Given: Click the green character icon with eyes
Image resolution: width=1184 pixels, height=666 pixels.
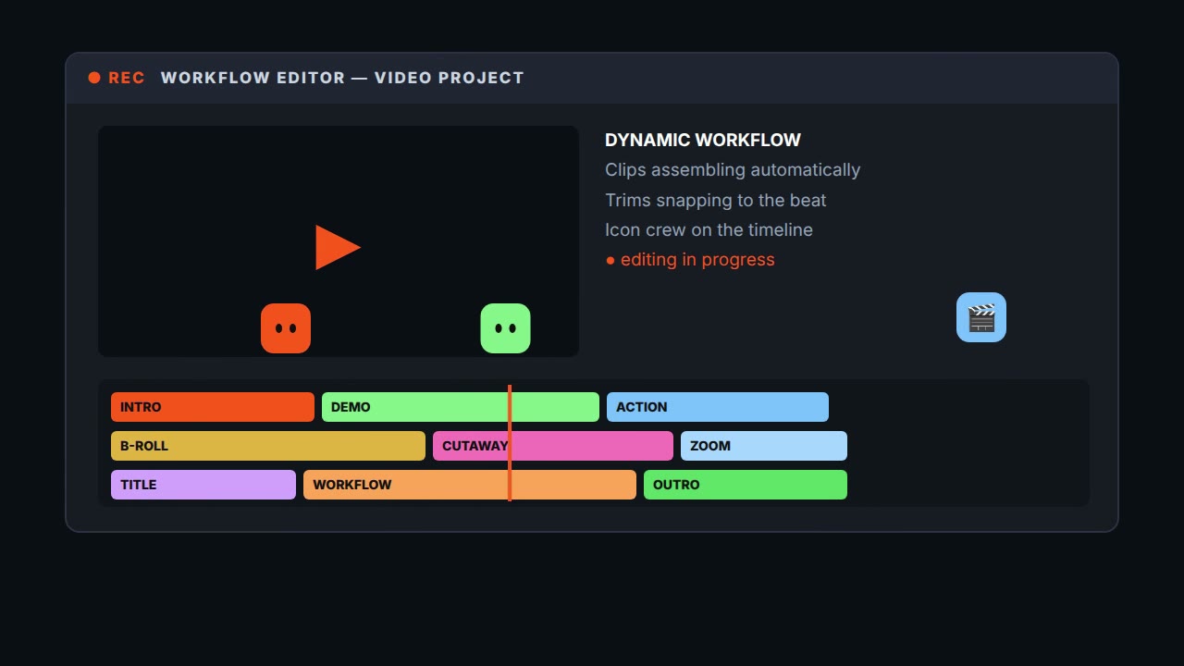Looking at the screenshot, I should tap(506, 328).
